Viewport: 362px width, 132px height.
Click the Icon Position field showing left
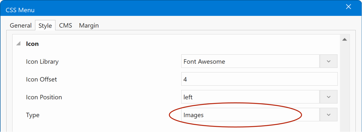click(250, 97)
